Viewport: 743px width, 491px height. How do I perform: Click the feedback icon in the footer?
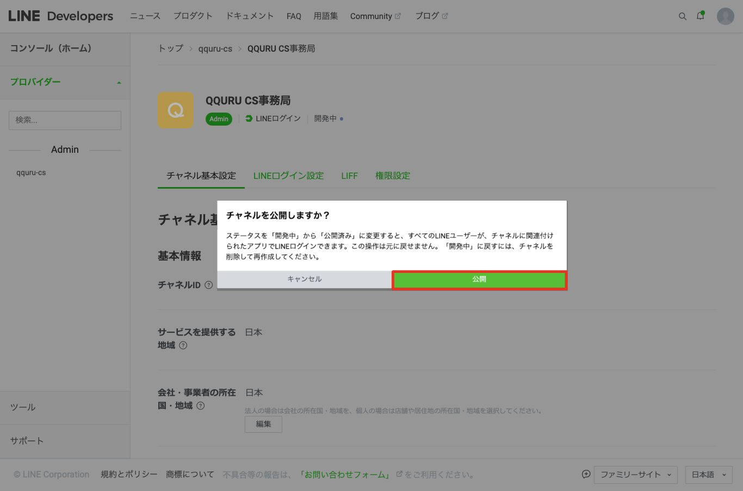pos(586,474)
